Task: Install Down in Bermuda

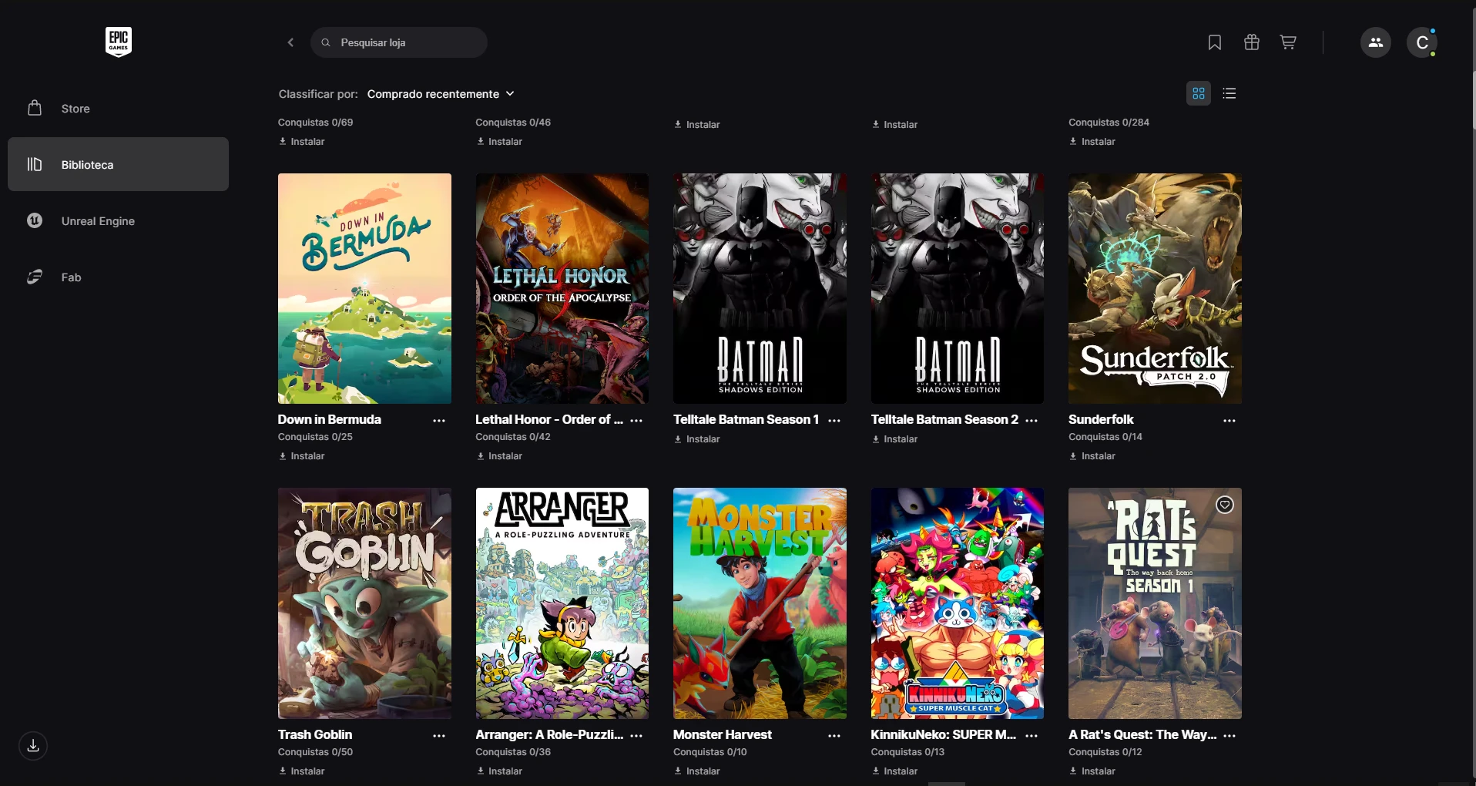Action: 301,456
